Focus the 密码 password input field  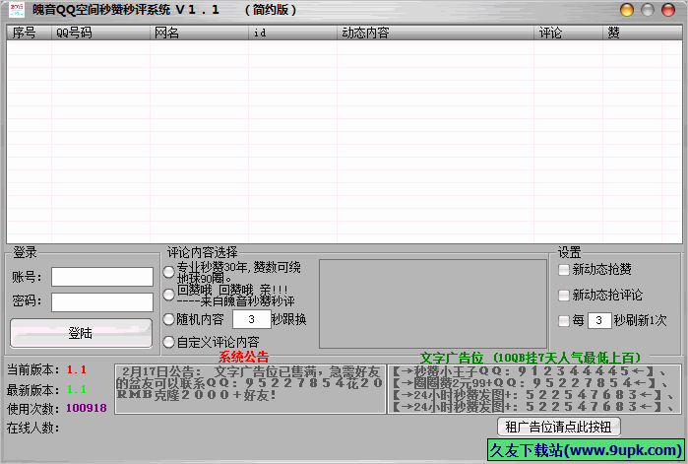point(102,302)
